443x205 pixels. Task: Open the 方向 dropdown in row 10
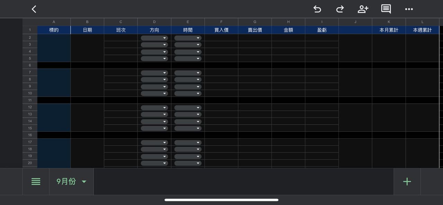pyautogui.click(x=154, y=93)
